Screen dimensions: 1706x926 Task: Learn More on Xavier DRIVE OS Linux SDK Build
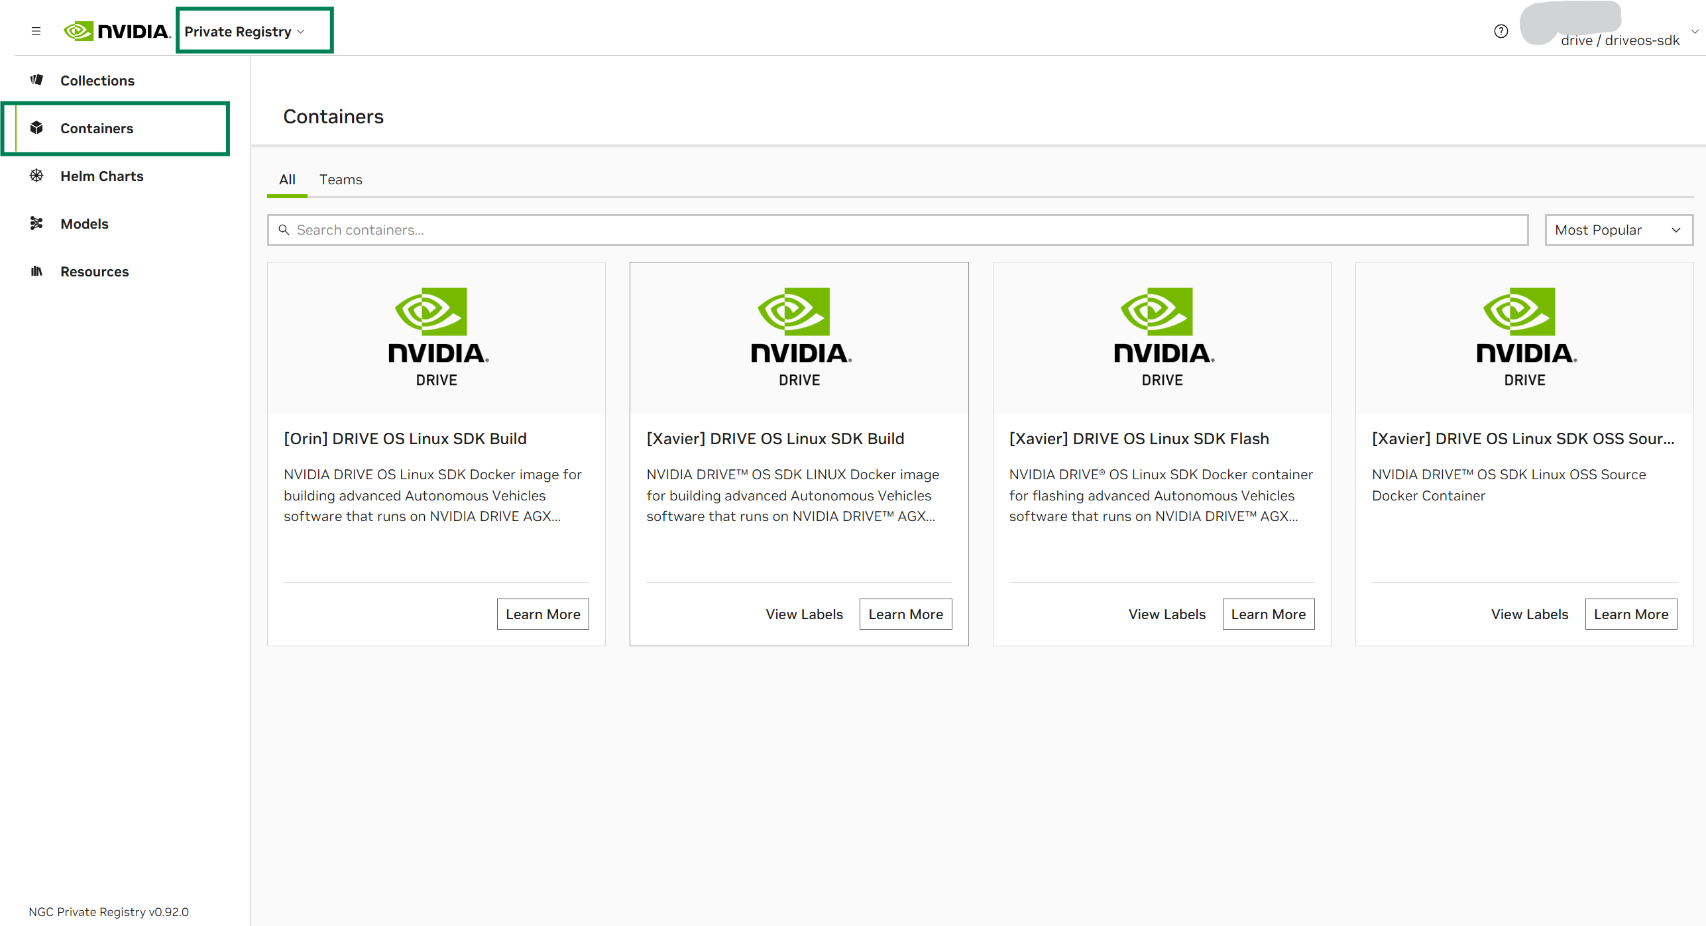905,614
